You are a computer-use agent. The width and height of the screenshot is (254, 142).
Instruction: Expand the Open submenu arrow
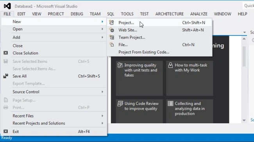coord(102,29)
